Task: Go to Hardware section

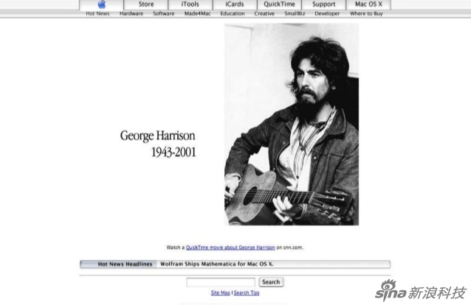Action: point(131,14)
